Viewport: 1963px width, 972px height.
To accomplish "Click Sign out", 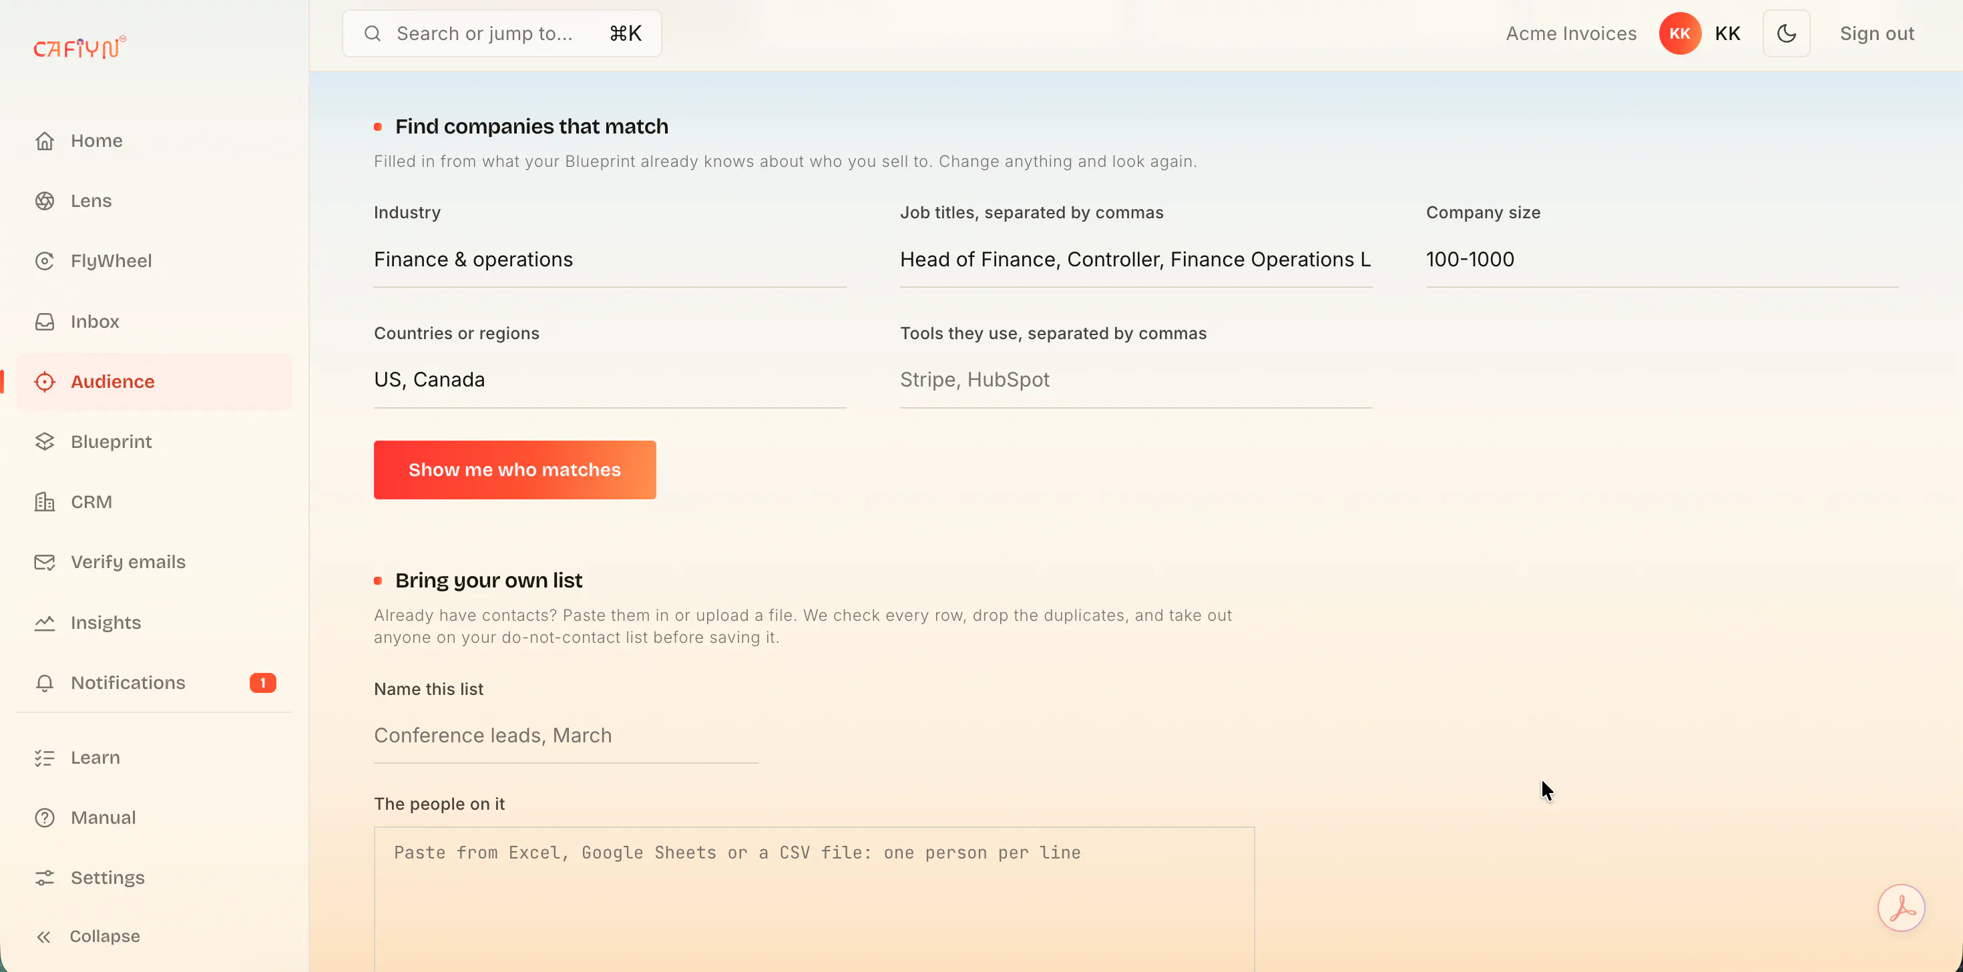I will (x=1876, y=33).
